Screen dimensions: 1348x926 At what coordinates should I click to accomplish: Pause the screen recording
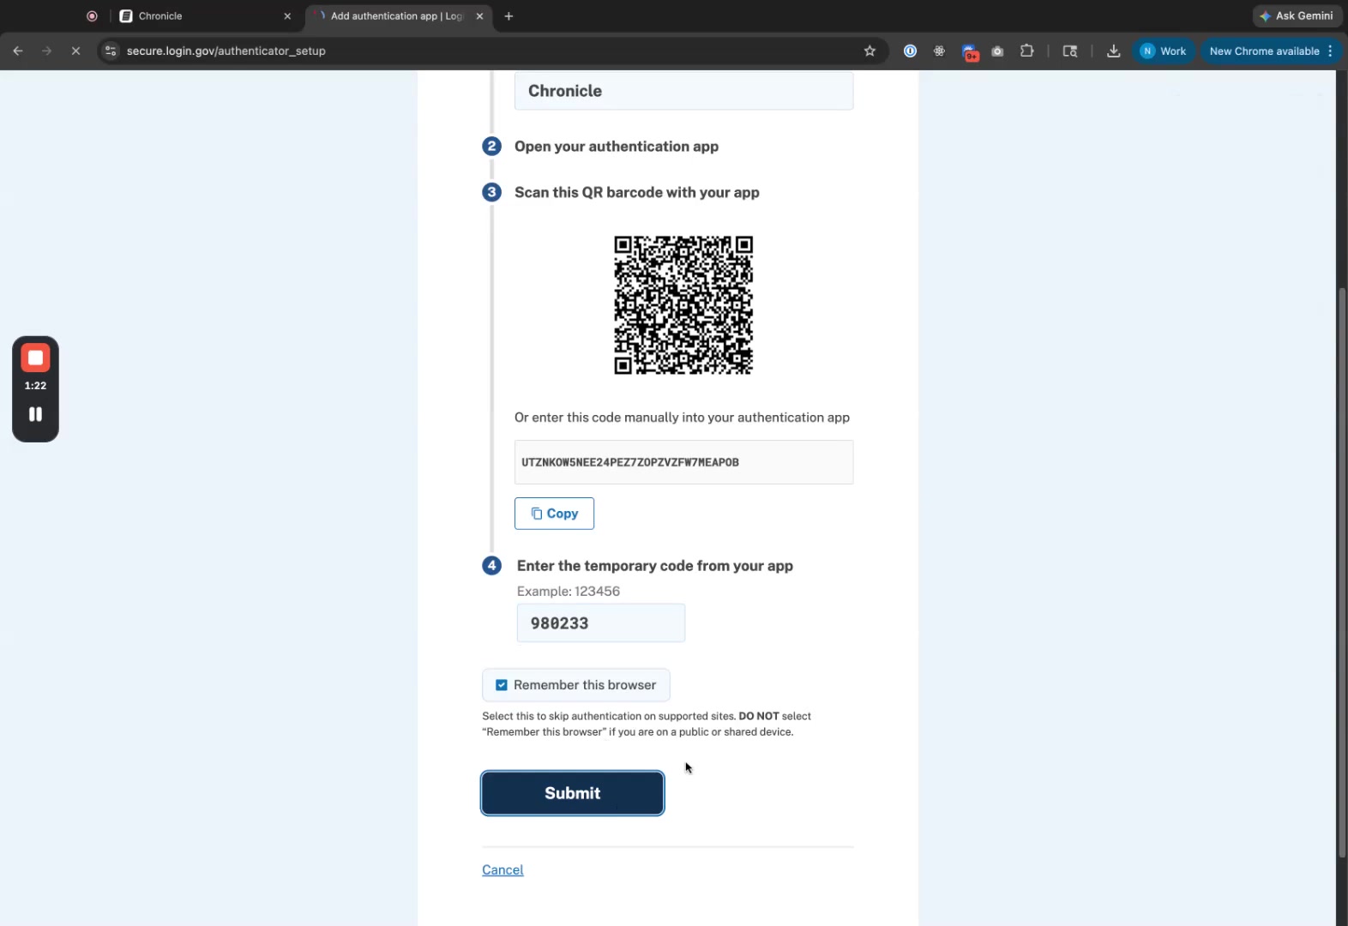[x=35, y=414]
